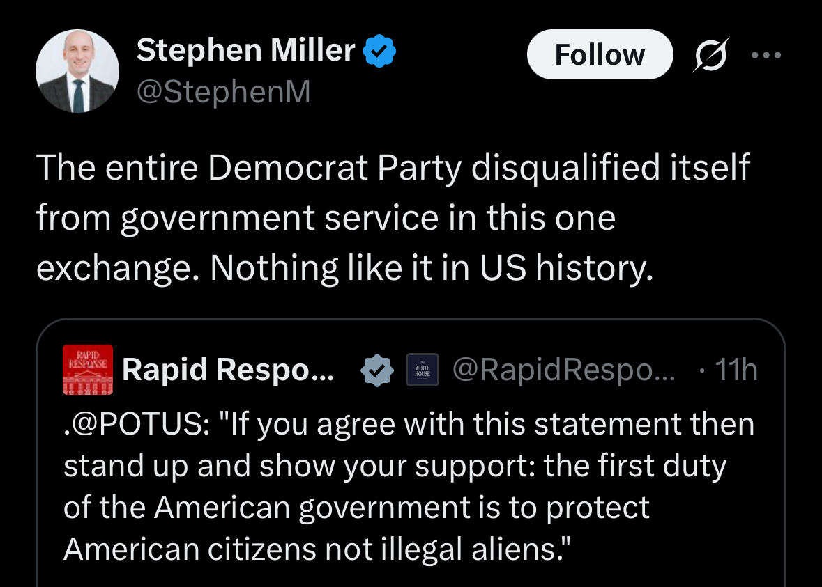Viewport: 822px width, 587px height.
Task: Click the @StephenM handle
Action: [x=223, y=92]
